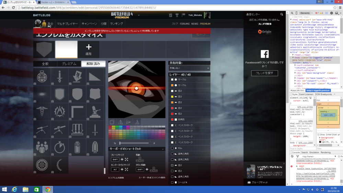Viewport: 343px width, 193px height.
Task: Select the first ペンストローク layer color box
Action: (x=172, y=125)
